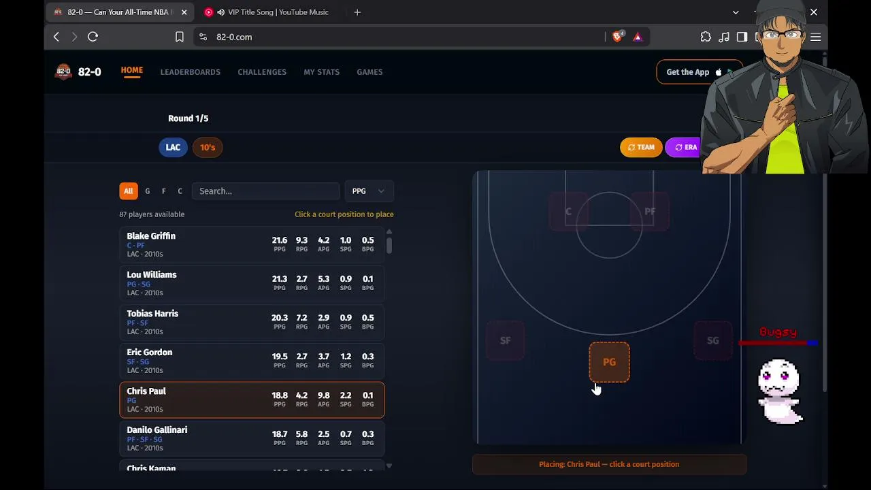Bookmark this page with the bookmark icon
871x490 pixels.
tap(180, 37)
